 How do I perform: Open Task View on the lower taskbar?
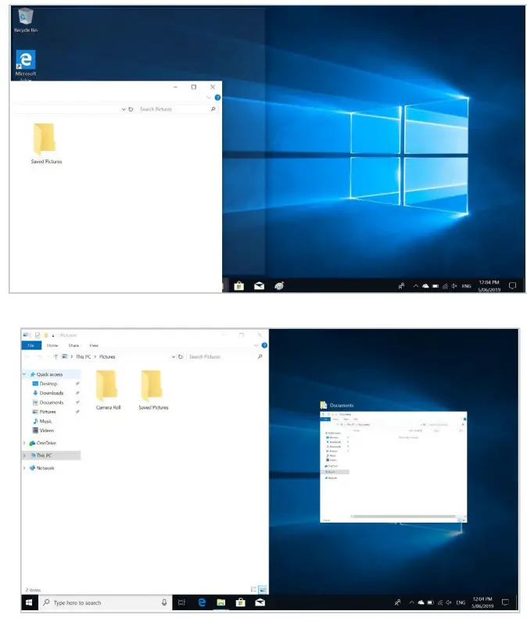181,602
